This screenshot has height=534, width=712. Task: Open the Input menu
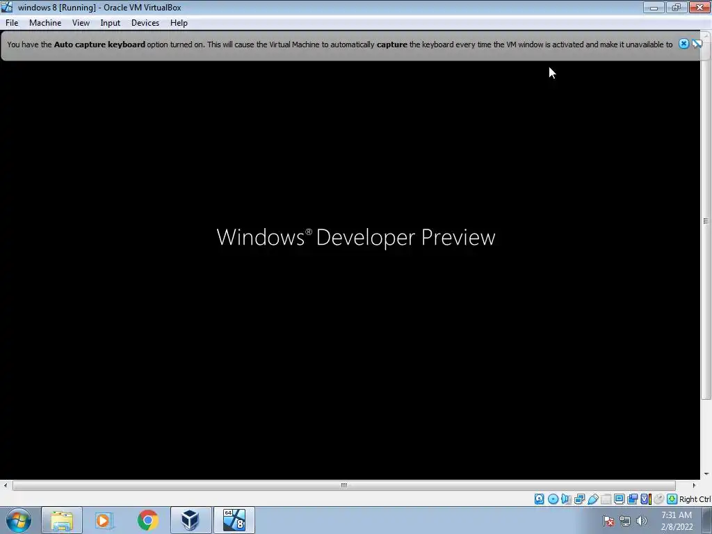tap(111, 23)
